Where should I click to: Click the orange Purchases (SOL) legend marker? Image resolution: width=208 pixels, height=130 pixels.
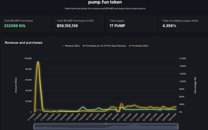pyautogui.click(x=130, y=46)
